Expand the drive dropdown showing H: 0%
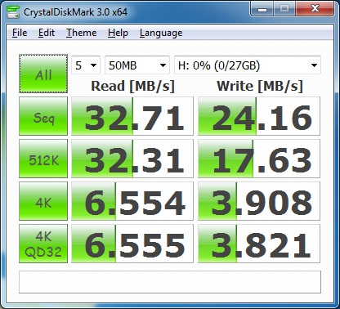340x309 pixels. coord(248,65)
